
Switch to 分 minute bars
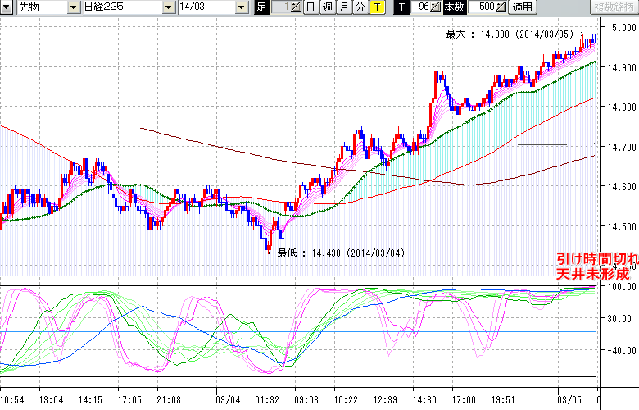[360, 7]
